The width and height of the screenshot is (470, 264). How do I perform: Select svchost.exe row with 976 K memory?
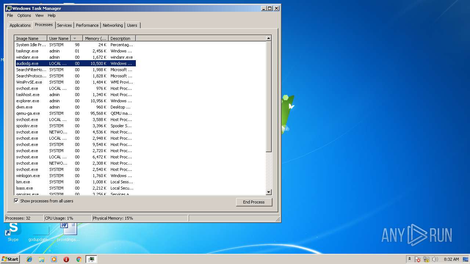(x=75, y=88)
